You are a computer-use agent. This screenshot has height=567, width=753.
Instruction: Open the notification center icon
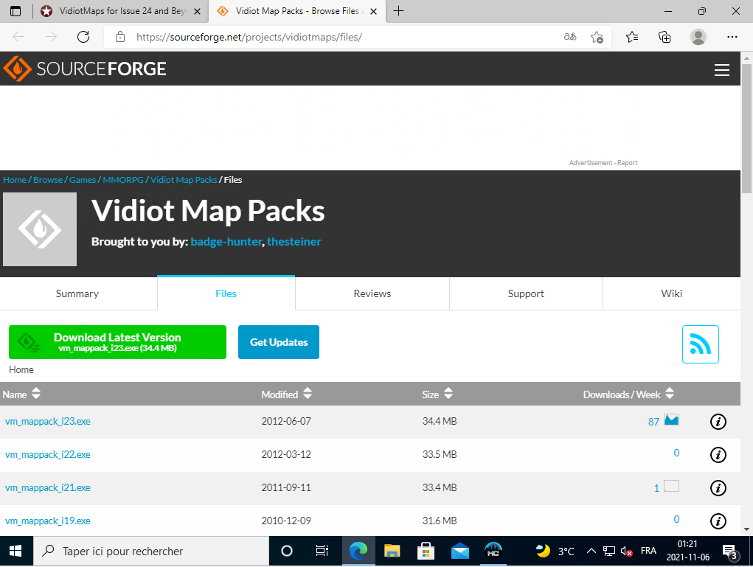point(730,552)
